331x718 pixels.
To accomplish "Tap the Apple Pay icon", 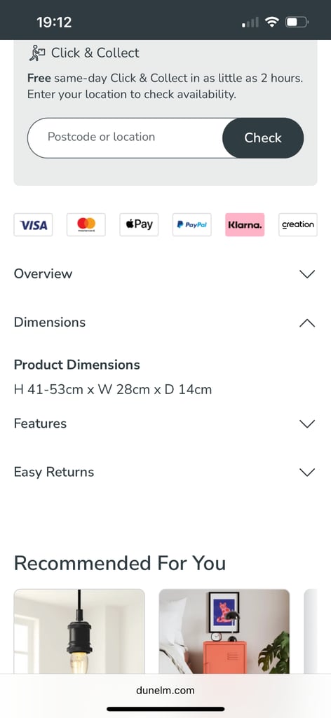I will (x=139, y=225).
